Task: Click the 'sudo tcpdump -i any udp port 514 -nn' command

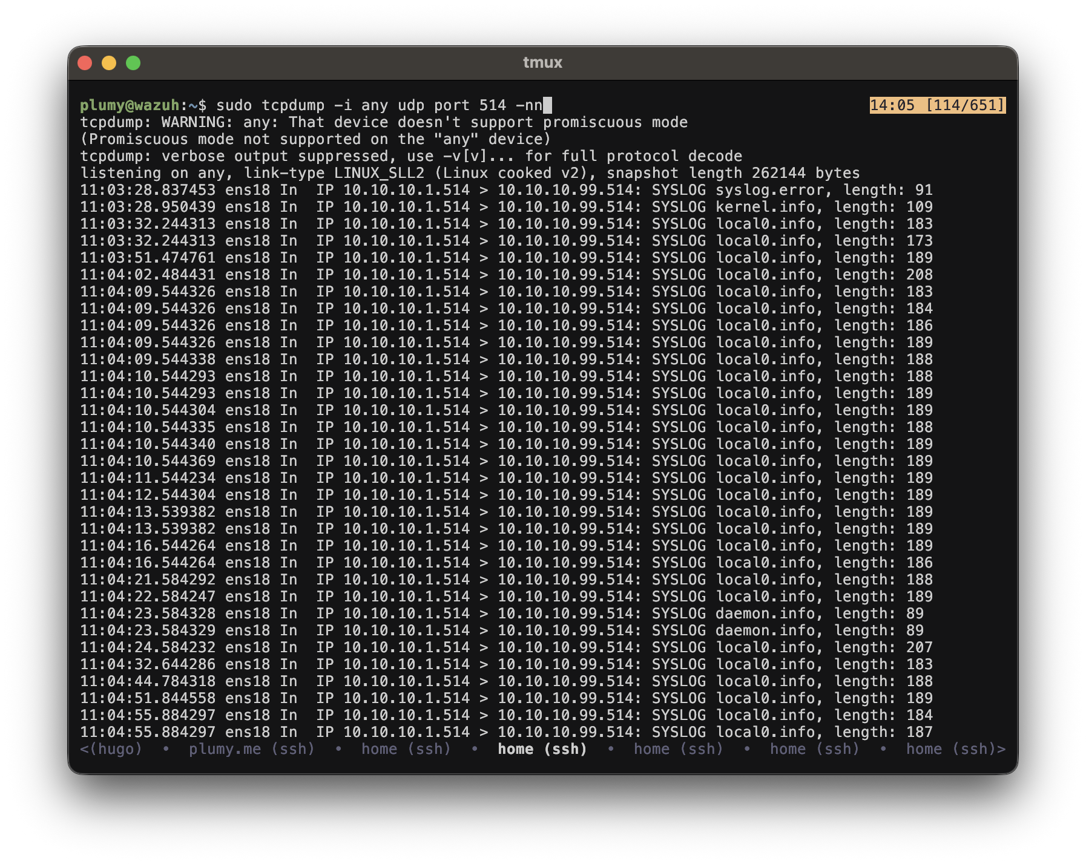Action: (x=380, y=105)
